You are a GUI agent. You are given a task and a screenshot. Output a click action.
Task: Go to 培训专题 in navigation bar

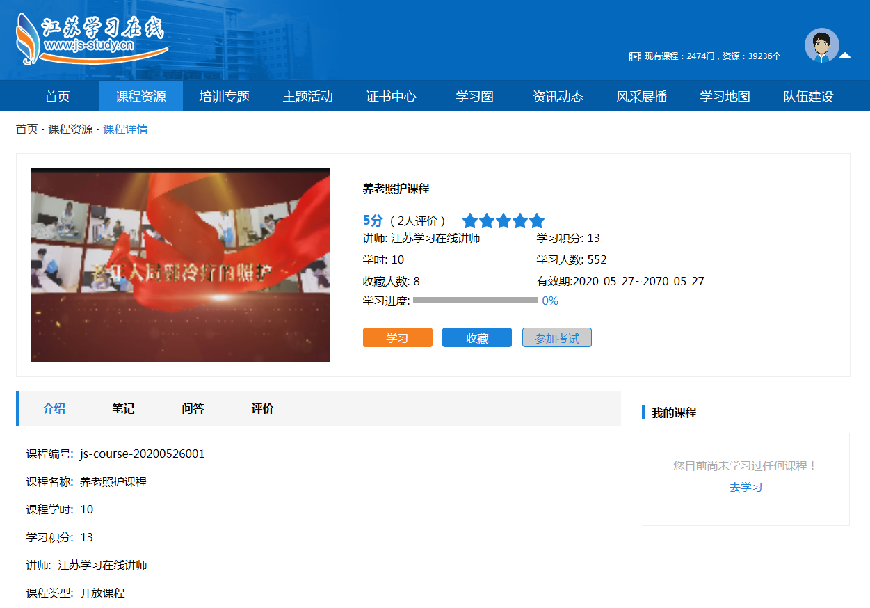[224, 97]
